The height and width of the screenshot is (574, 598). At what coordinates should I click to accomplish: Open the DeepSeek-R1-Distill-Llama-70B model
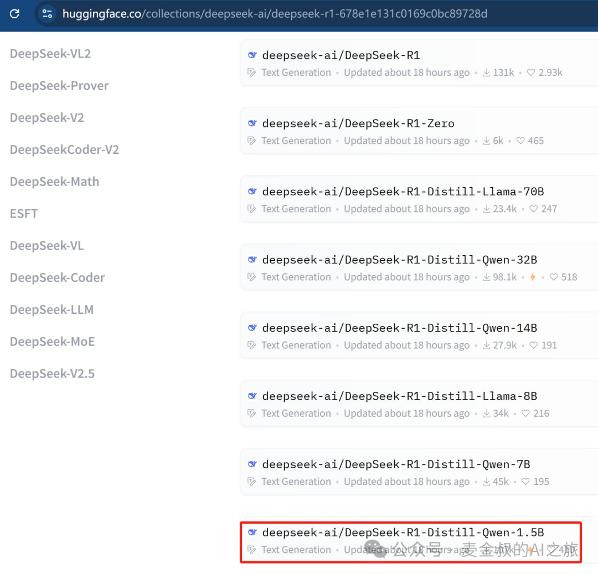(403, 192)
